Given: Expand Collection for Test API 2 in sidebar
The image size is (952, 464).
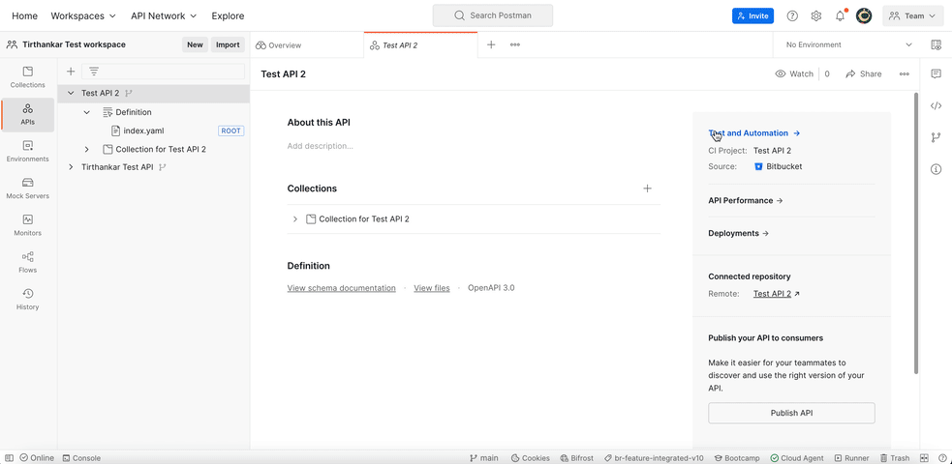Looking at the screenshot, I should coord(87,149).
